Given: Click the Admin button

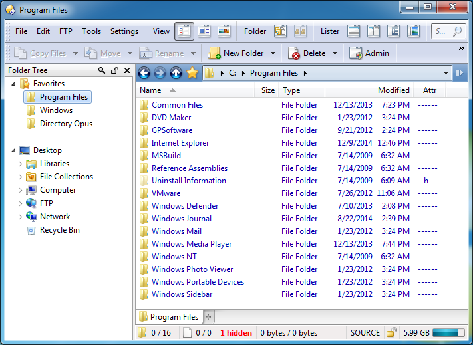Looking at the screenshot, I should (x=369, y=53).
